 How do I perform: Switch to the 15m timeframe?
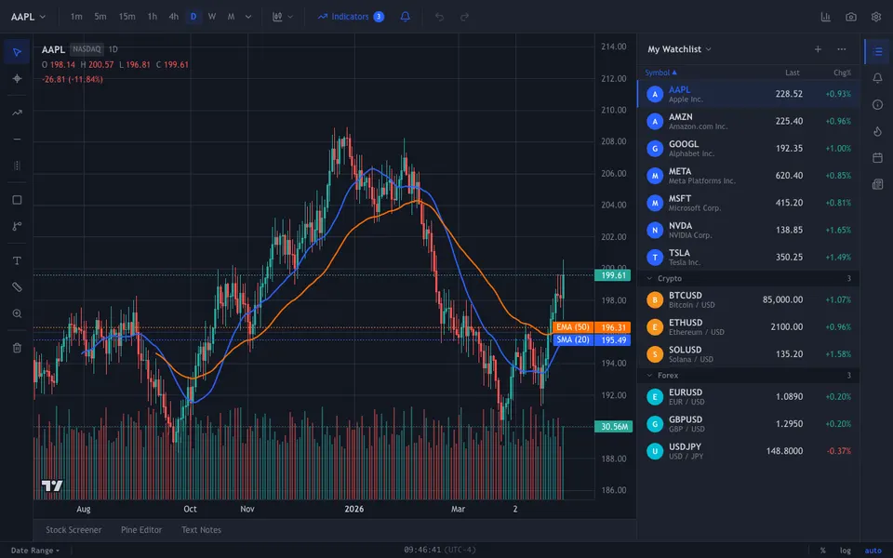point(127,17)
